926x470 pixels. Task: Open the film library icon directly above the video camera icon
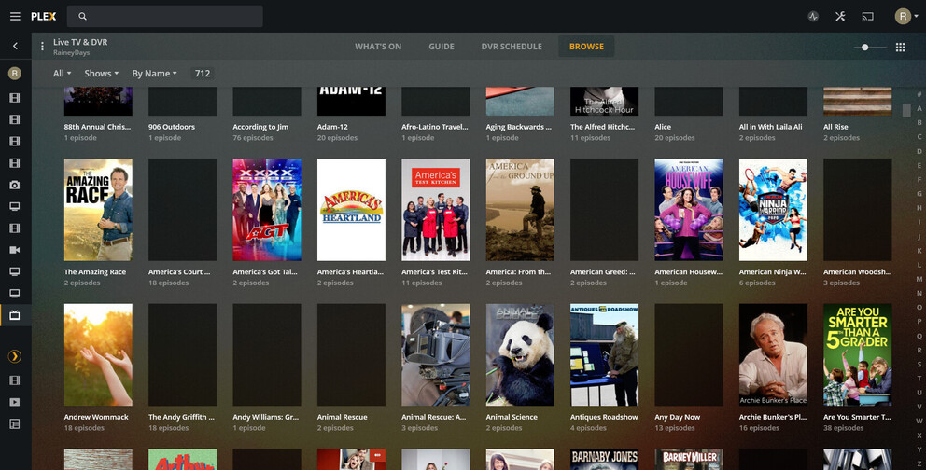15,228
